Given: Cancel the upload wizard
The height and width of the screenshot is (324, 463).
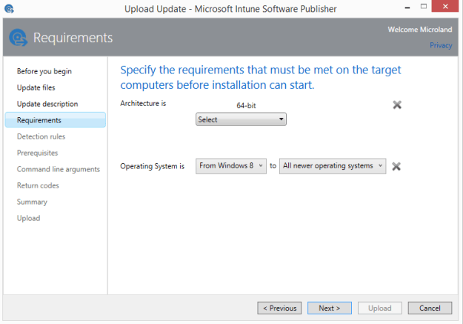Looking at the screenshot, I should click(430, 308).
